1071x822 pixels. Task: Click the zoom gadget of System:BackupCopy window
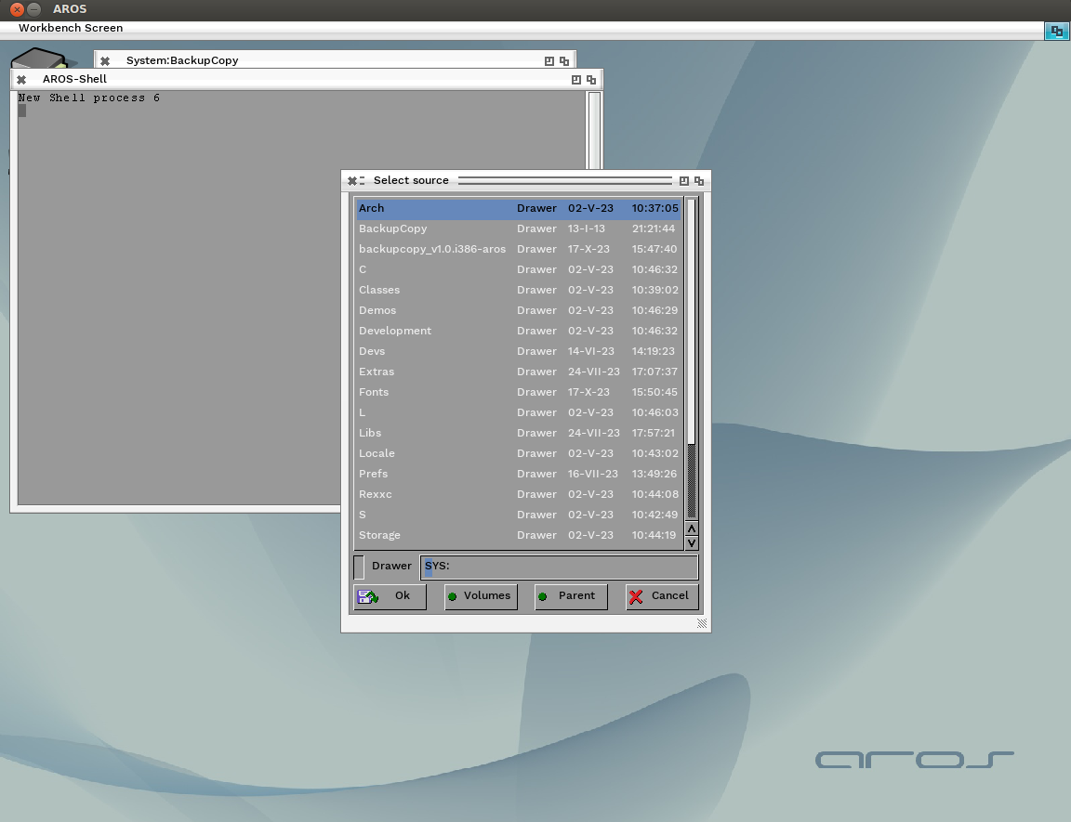point(549,60)
